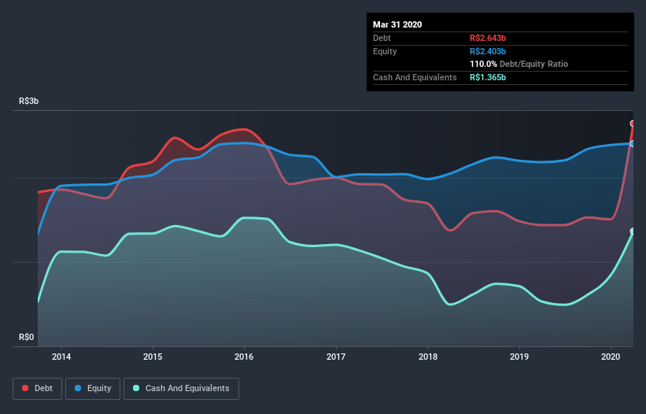The image size is (646, 414).
Task: Click the R$1.365b cash value
Action: 488,77
